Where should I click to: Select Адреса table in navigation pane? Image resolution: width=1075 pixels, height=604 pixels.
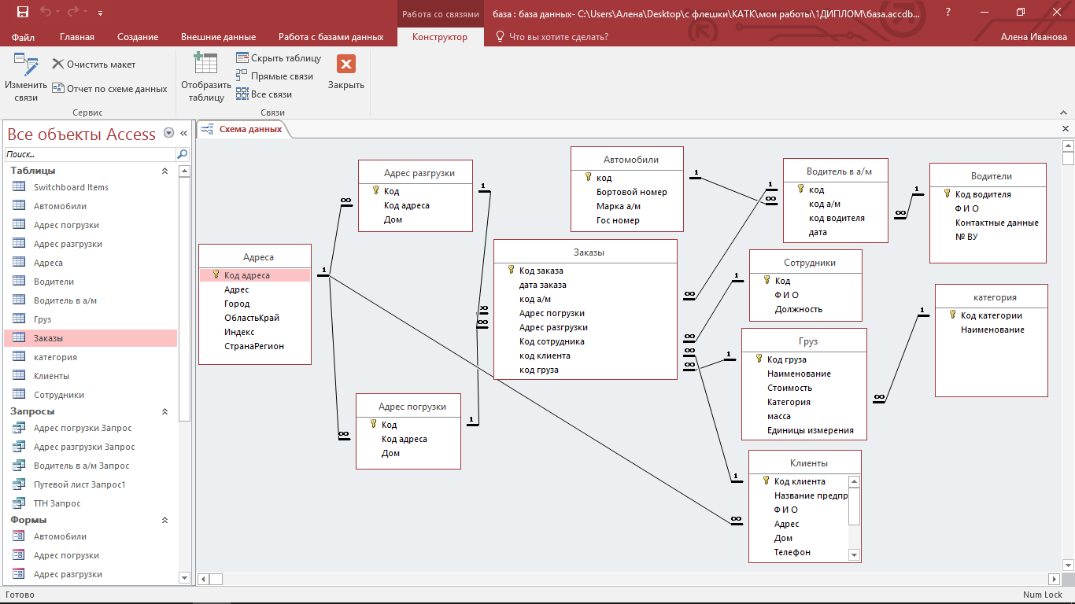[91, 263]
